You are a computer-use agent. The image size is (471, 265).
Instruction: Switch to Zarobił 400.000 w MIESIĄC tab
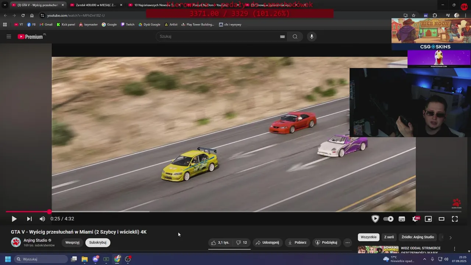96,5
